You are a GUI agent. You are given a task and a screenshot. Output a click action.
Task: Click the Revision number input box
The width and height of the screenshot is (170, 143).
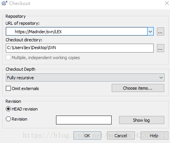point(84,120)
